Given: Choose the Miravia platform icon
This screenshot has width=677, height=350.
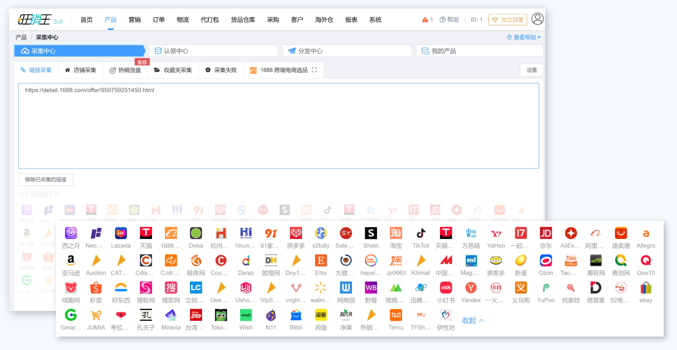Looking at the screenshot, I should point(171,315).
